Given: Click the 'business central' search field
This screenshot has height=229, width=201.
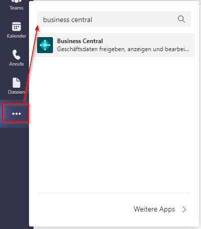Looking at the screenshot, I should coord(114,19).
